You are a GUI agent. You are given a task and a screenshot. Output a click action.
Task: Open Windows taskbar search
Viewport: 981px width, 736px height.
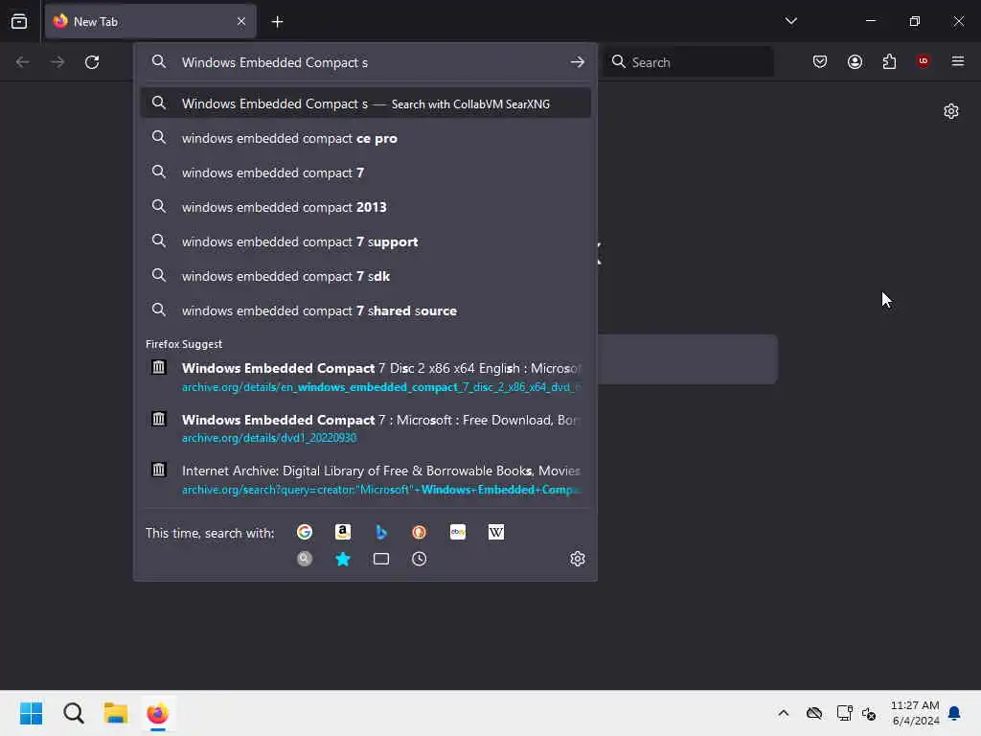tap(73, 713)
